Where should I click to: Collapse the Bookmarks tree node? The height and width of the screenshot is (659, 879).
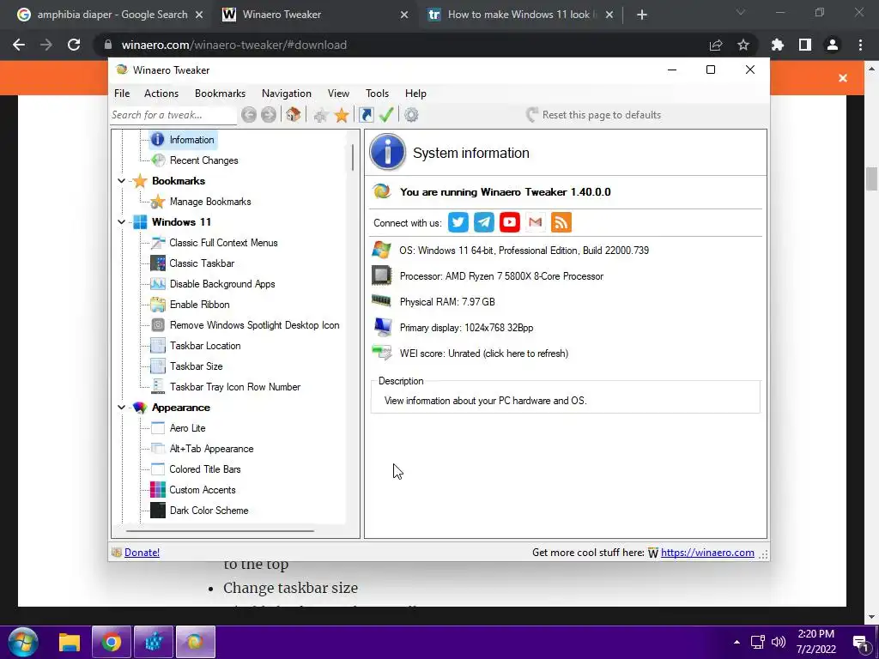122,181
